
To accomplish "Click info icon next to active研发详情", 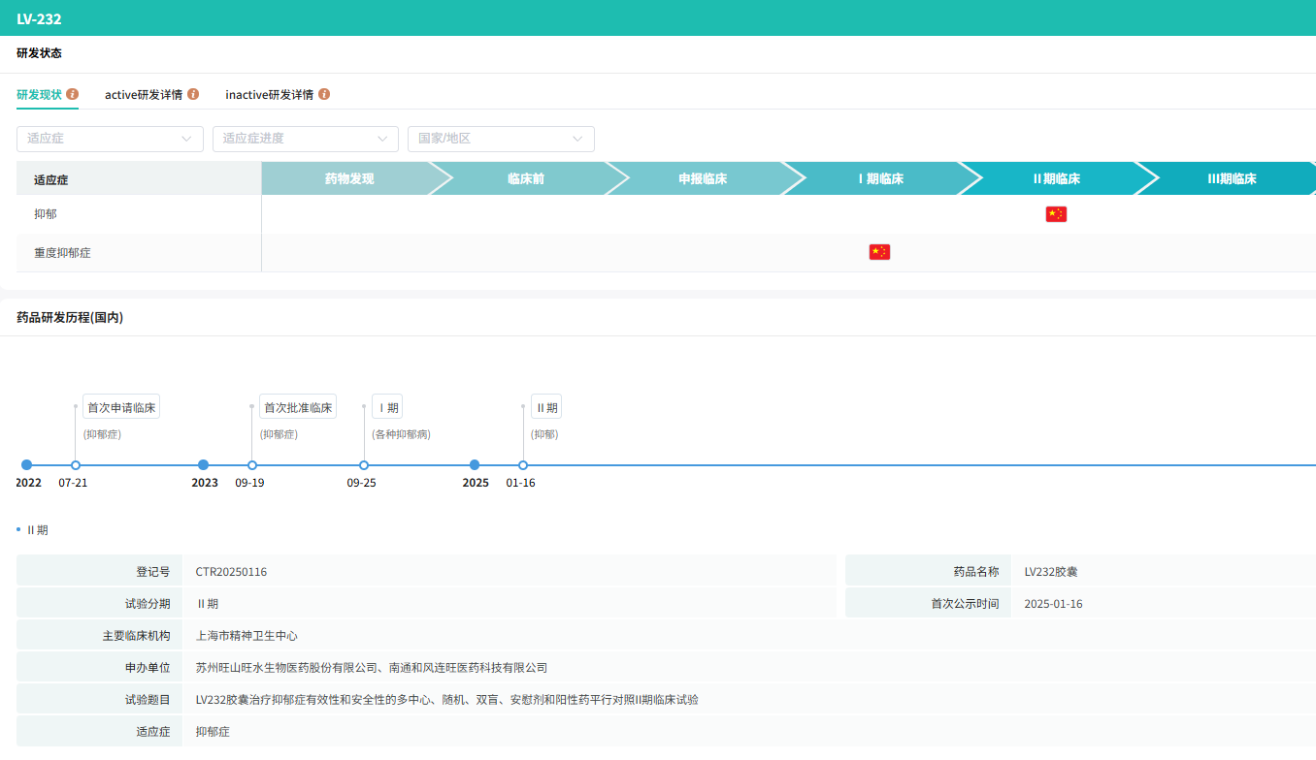I will click(193, 94).
